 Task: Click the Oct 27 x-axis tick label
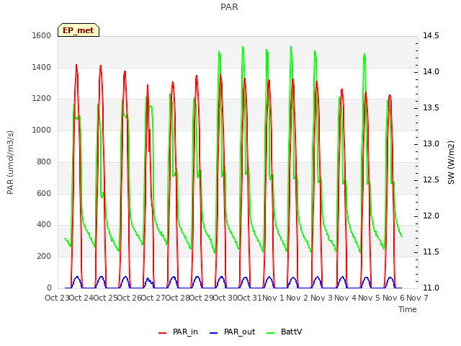[x=153, y=298]
